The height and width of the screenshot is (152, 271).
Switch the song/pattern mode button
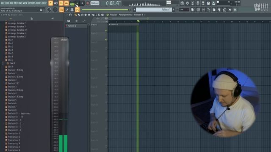pos(72,4)
